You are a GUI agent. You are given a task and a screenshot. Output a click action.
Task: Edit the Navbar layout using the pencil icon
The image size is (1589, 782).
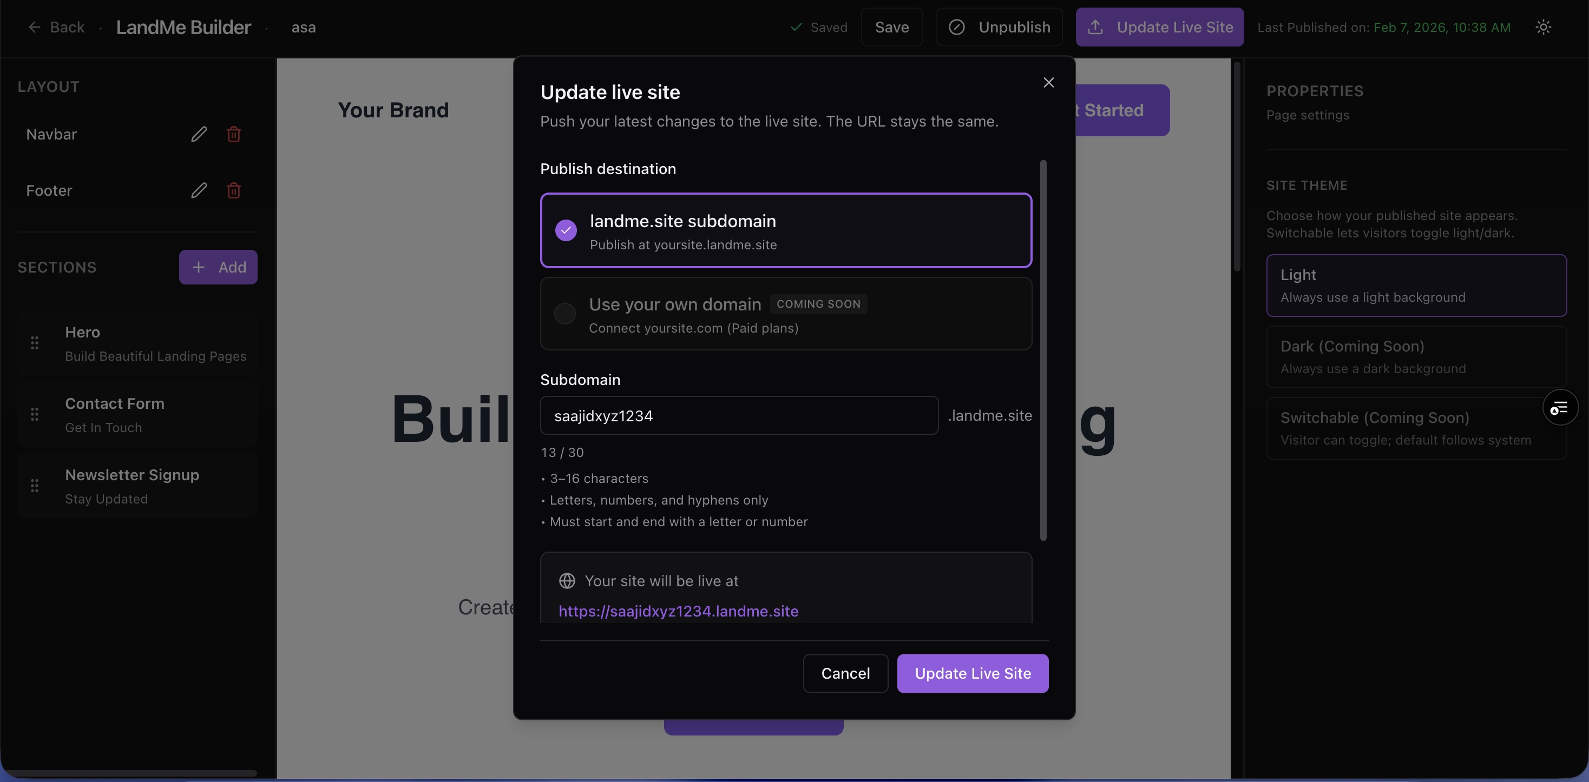pos(199,134)
